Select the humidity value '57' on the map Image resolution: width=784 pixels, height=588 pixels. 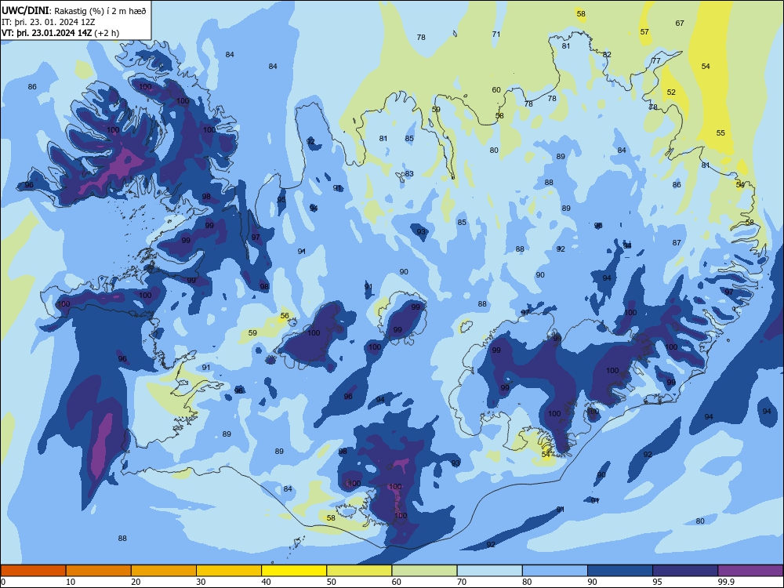[644, 31]
